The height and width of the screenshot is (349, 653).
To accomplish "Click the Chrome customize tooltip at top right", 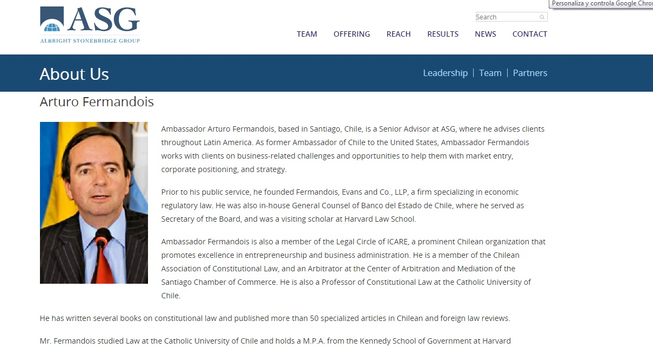I will click(601, 4).
